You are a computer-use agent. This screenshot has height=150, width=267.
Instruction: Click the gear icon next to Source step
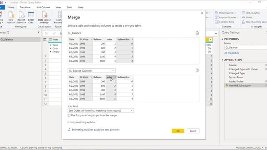pyautogui.click(x=266, y=65)
